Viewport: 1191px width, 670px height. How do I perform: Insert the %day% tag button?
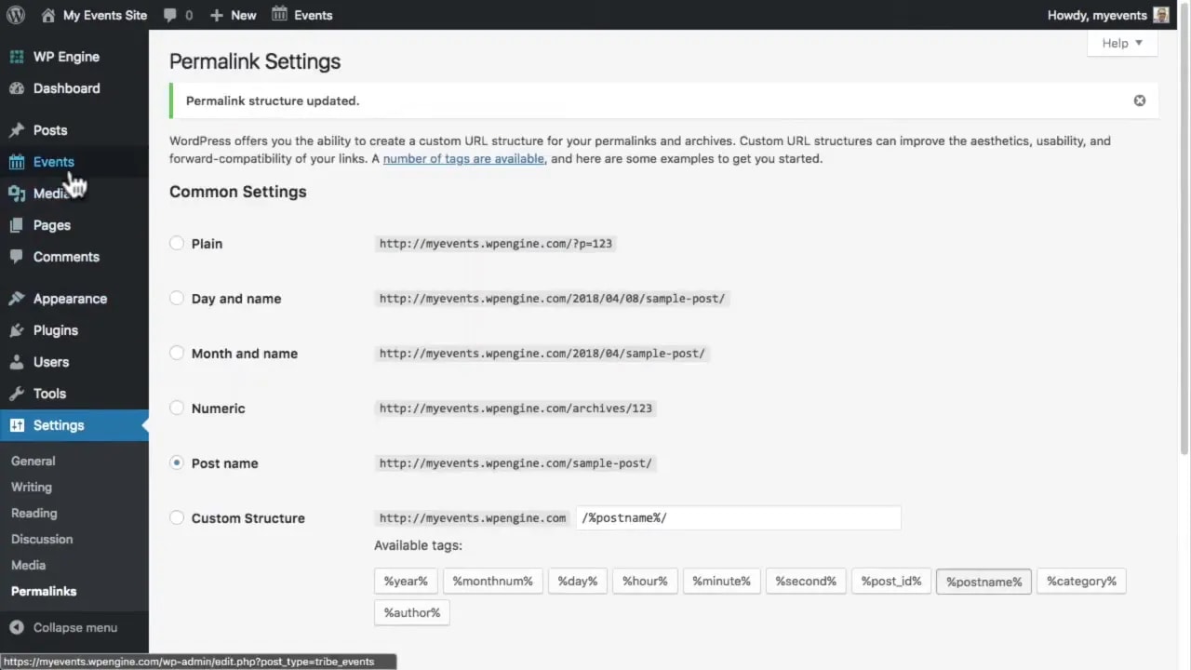[x=578, y=581]
